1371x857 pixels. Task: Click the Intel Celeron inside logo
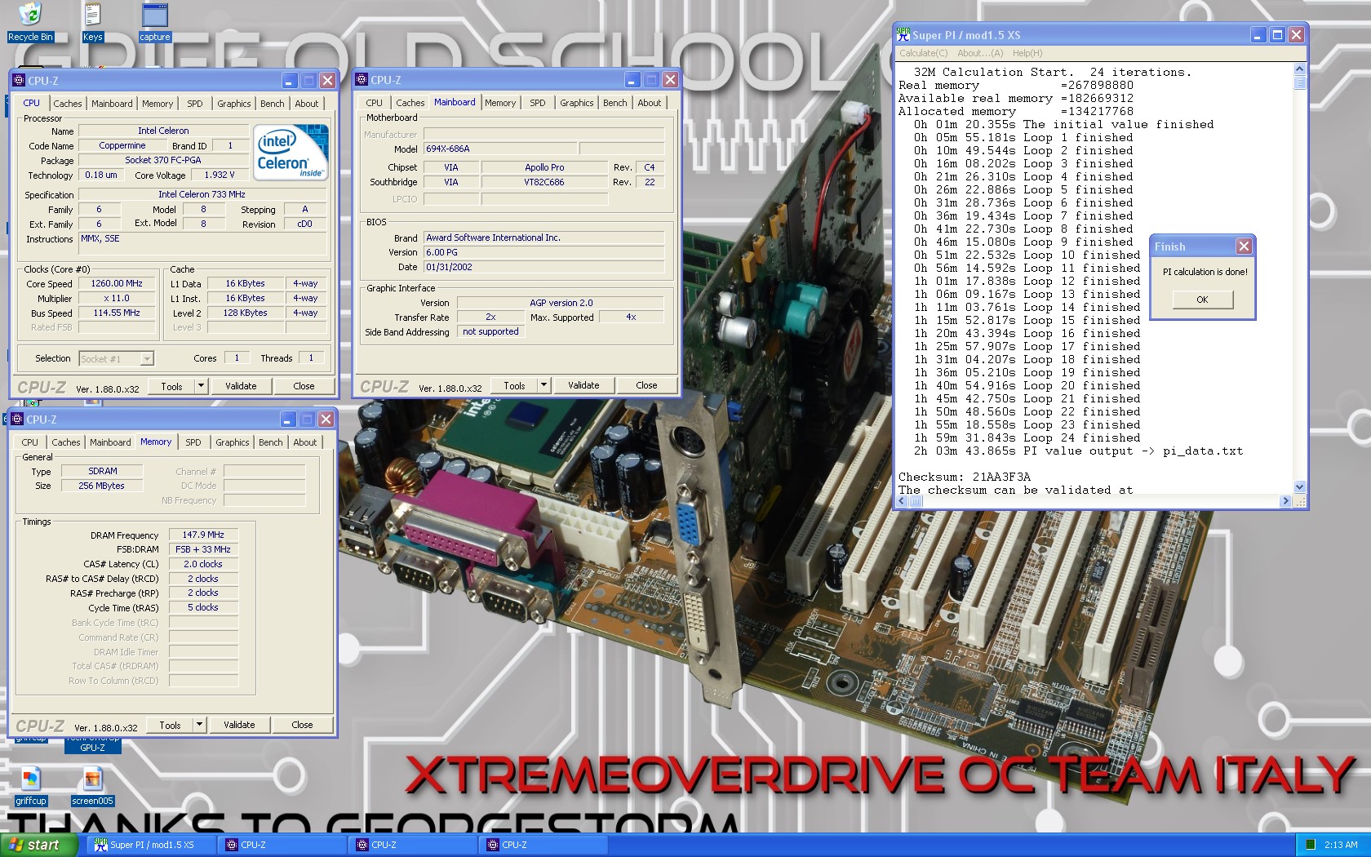pyautogui.click(x=291, y=151)
